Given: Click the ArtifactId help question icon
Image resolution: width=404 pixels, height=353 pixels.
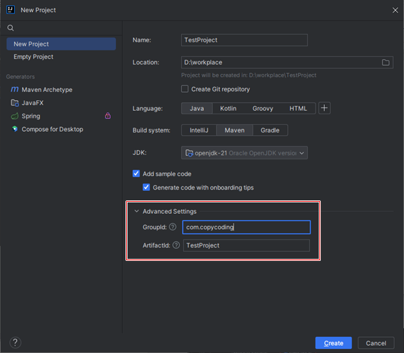Looking at the screenshot, I should [x=176, y=245].
